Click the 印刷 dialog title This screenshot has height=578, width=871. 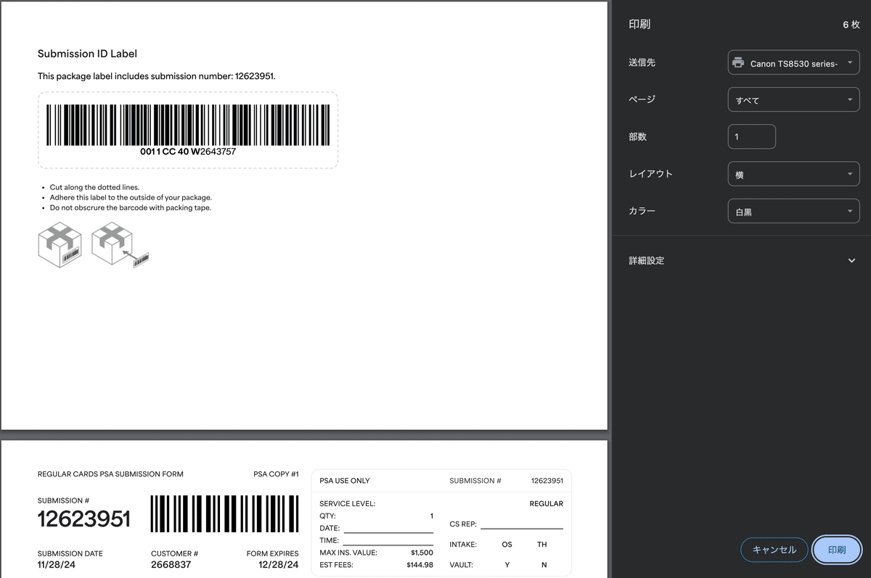[x=639, y=24]
